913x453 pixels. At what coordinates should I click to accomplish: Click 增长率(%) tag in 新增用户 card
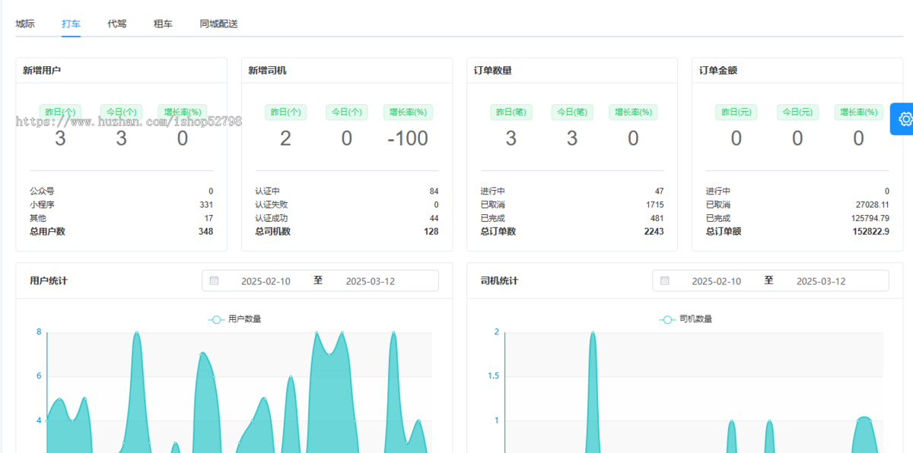(183, 112)
